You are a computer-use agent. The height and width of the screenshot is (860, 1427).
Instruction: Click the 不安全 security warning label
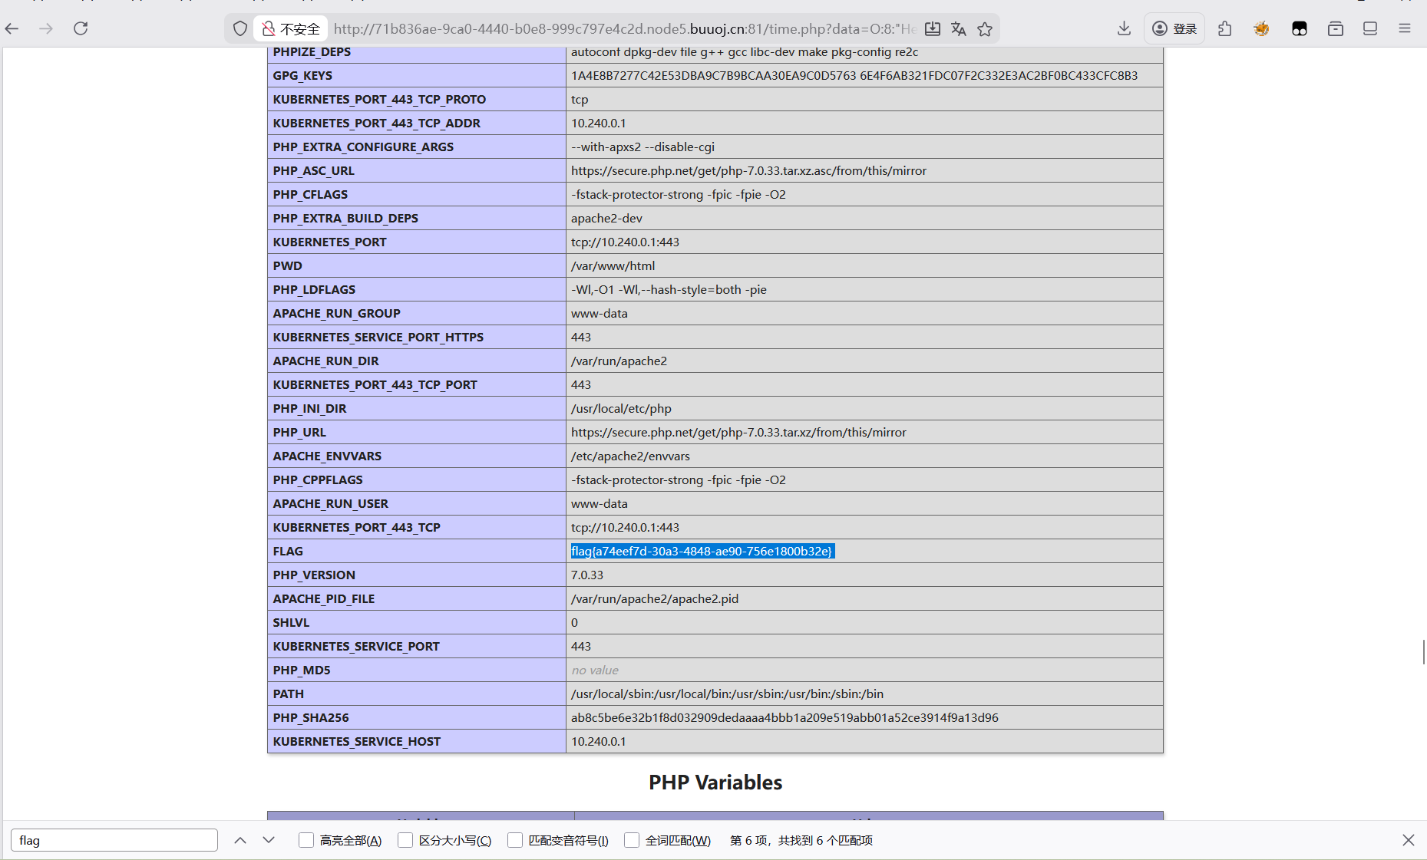tap(291, 28)
